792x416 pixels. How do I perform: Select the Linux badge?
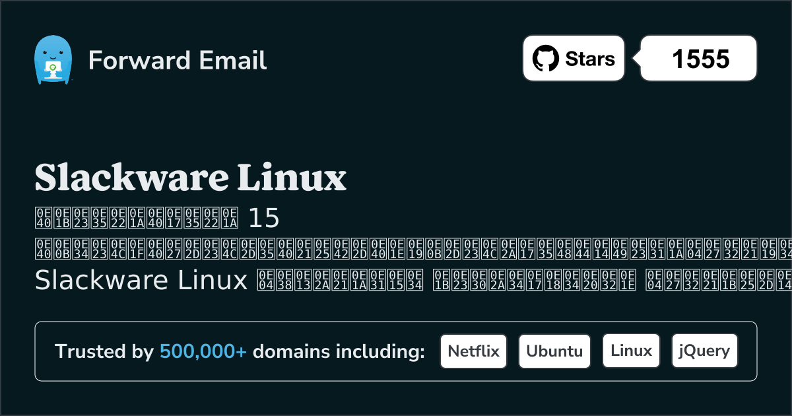tap(631, 351)
